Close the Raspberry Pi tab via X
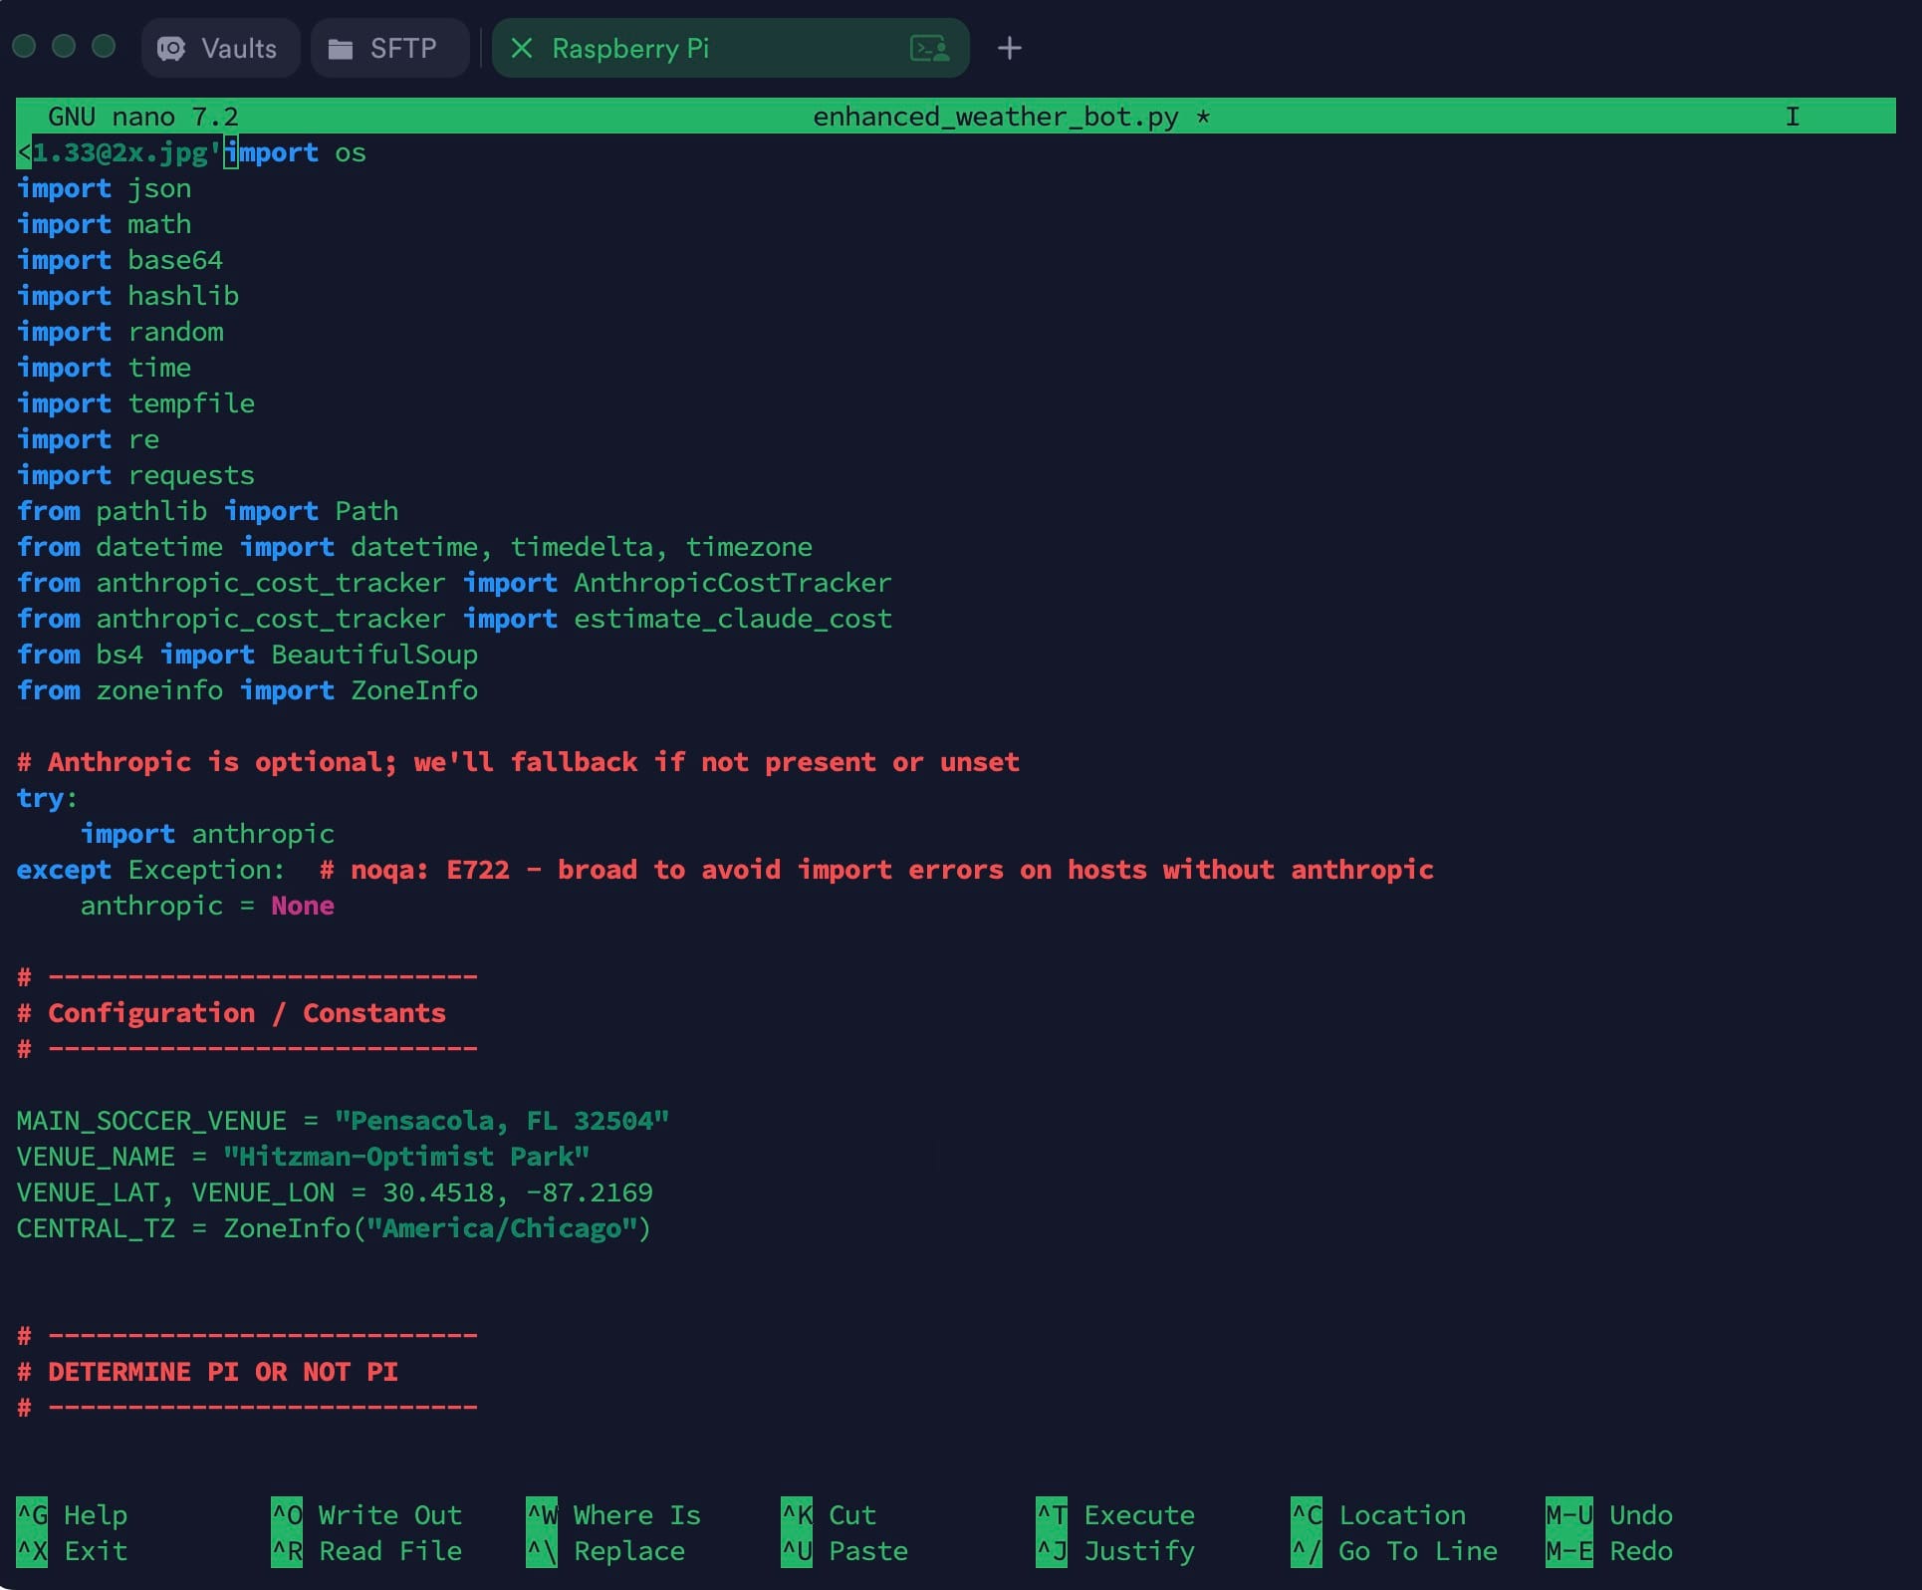The height and width of the screenshot is (1590, 1922). (x=521, y=48)
